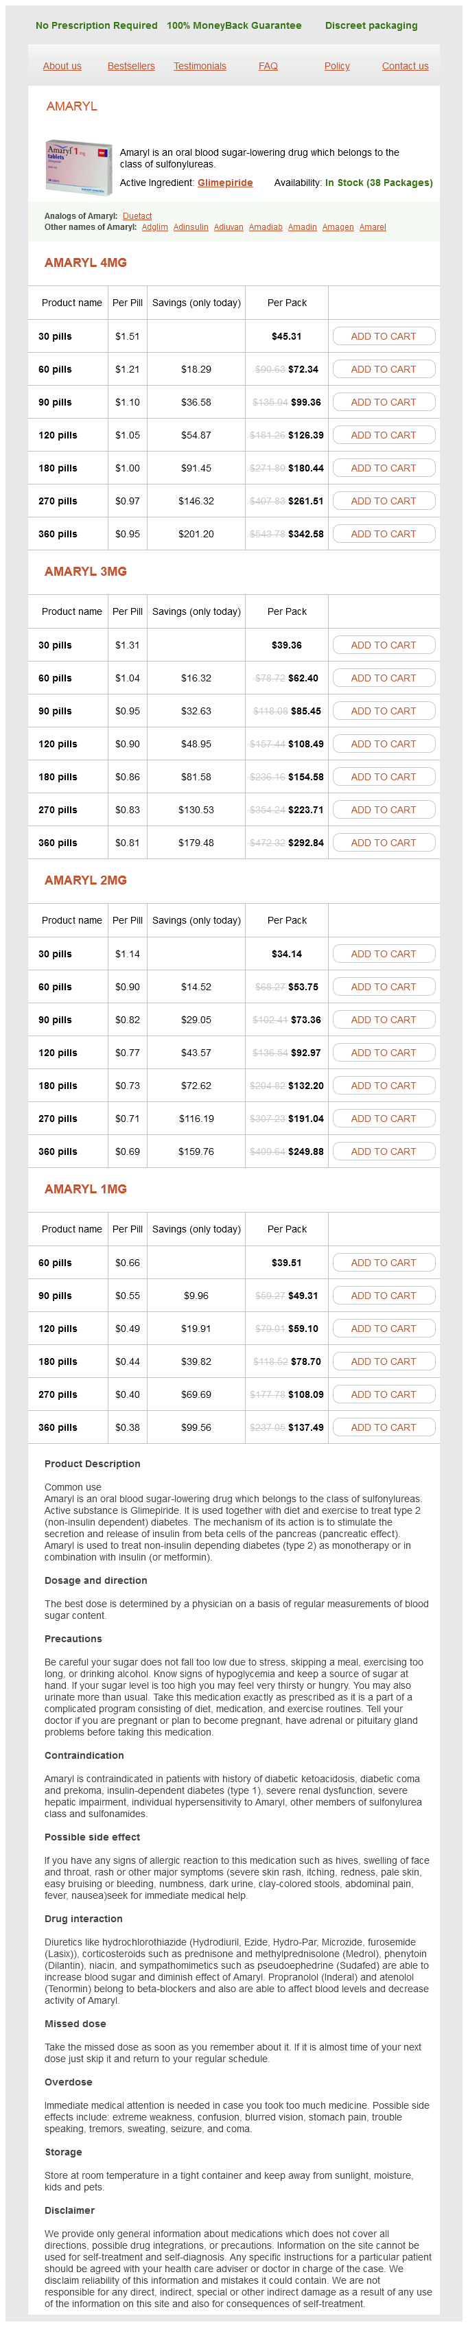
Task: Add 60 pills of Amaryl 1mg to cart
Action: (x=383, y=1263)
